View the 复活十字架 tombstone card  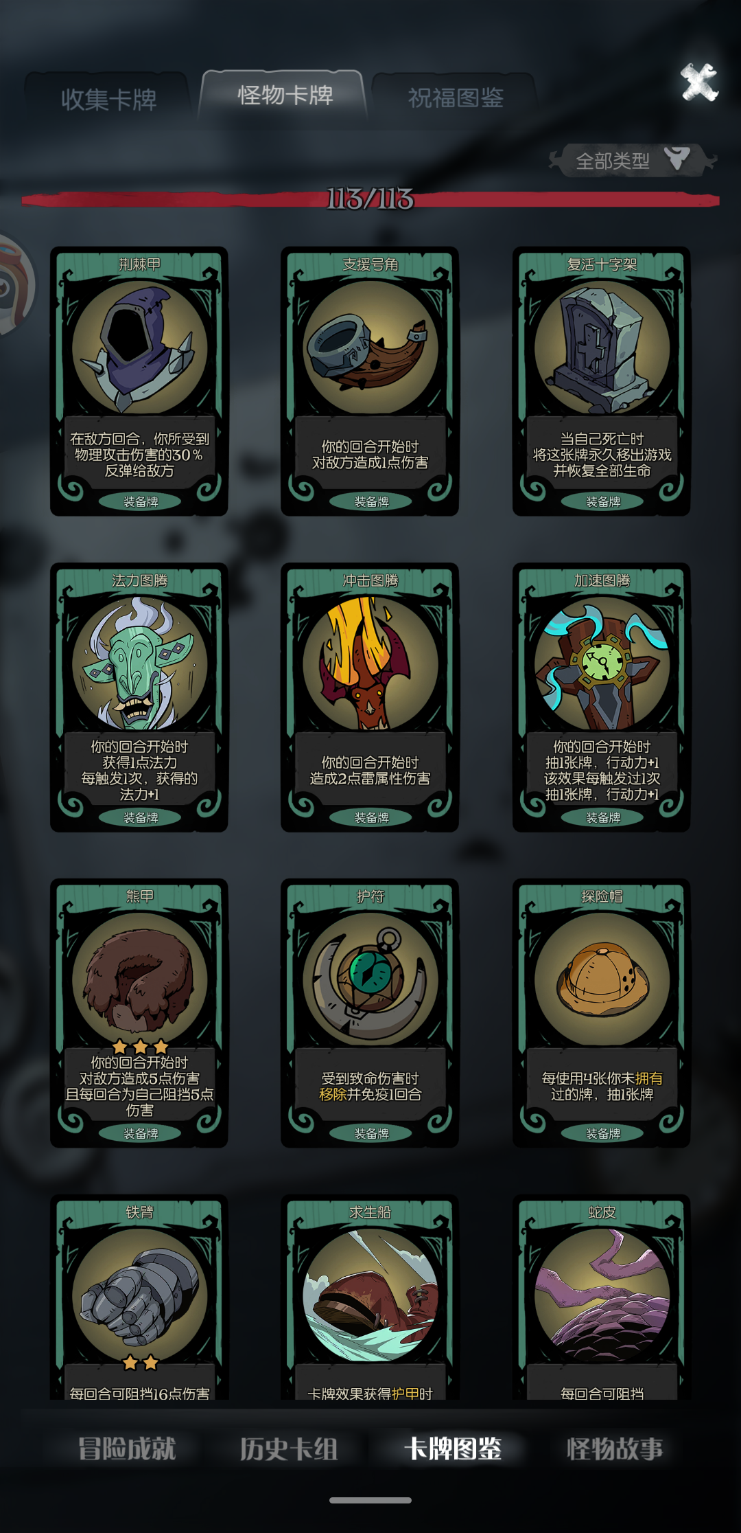tap(602, 381)
